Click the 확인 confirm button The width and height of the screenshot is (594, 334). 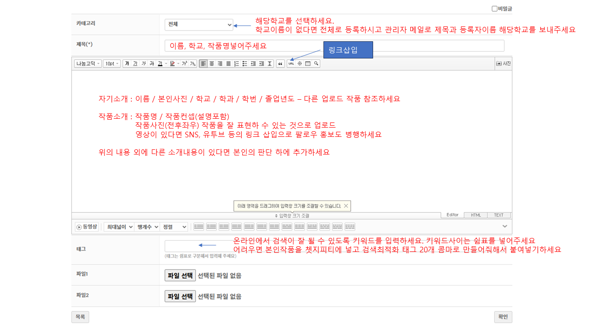503,317
